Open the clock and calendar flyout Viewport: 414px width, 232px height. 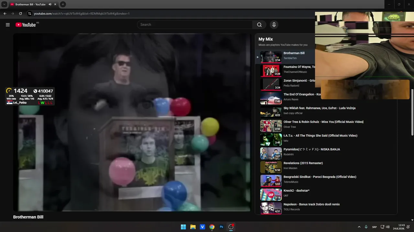point(398,227)
